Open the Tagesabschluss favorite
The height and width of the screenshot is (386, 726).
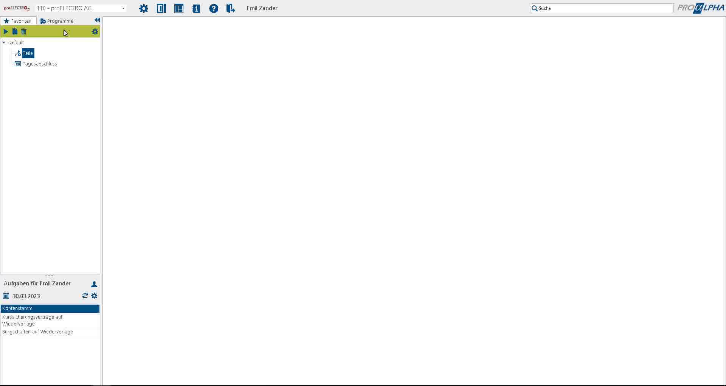point(40,64)
